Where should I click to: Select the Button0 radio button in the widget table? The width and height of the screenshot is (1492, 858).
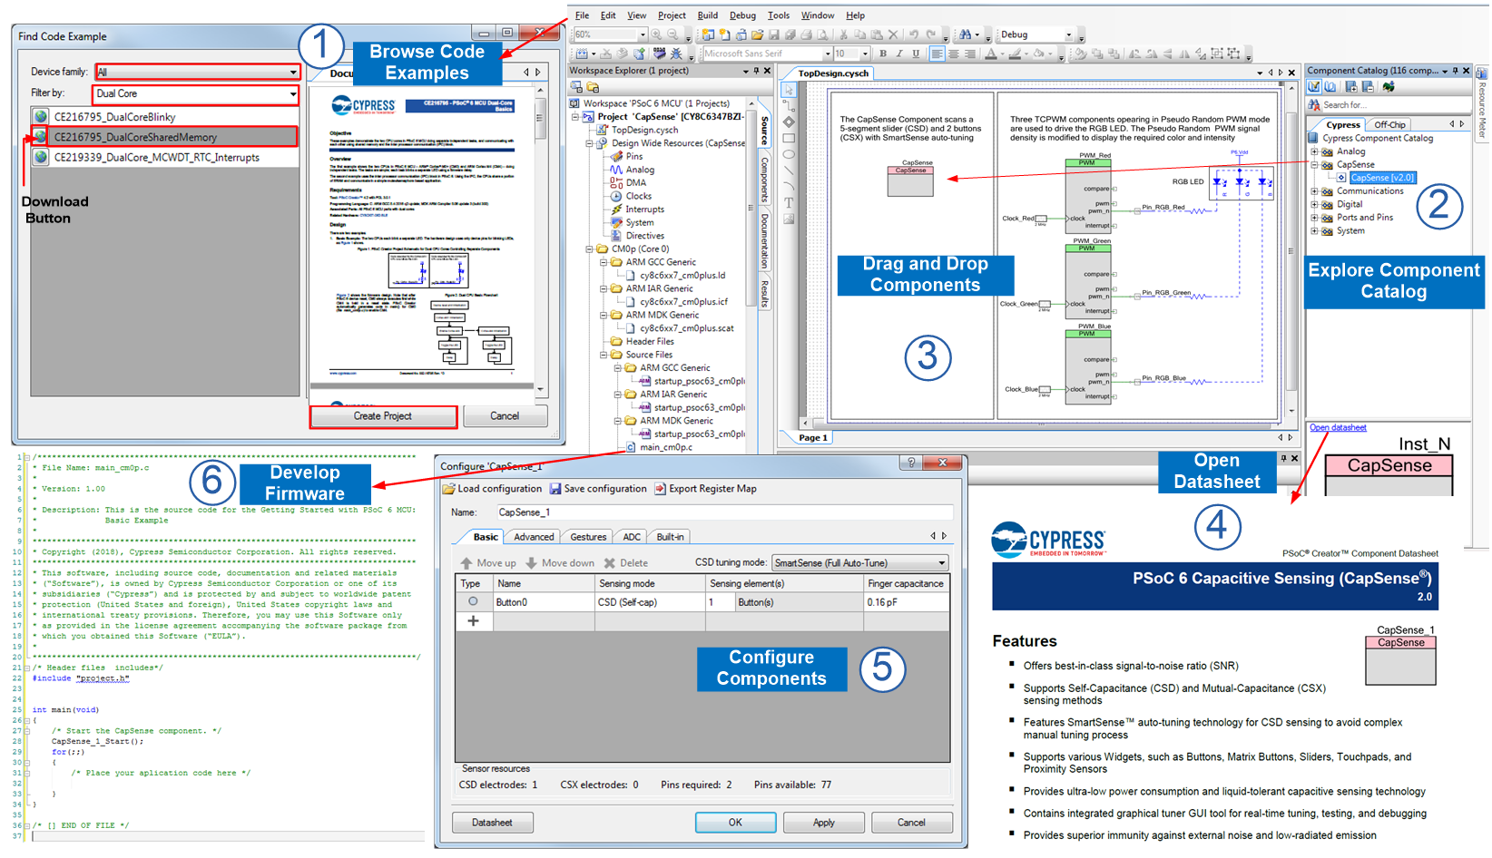[473, 602]
